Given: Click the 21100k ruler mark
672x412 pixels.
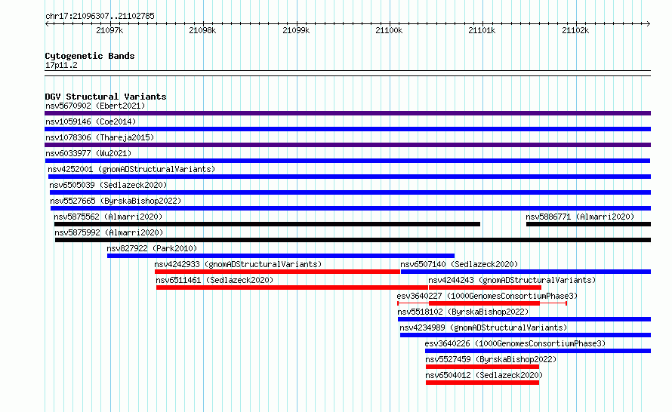Looking at the screenshot, I should point(389,30).
